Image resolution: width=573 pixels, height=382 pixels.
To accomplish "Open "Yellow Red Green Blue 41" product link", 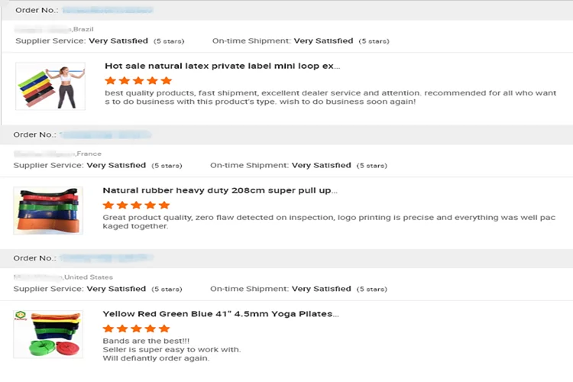I will 221,314.
